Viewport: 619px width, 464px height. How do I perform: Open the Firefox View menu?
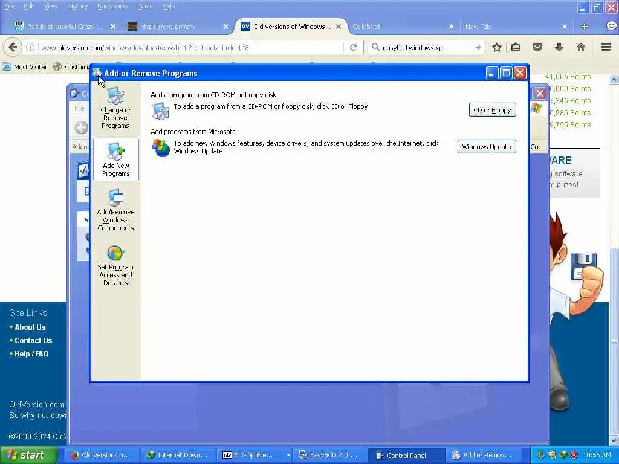(51, 6)
